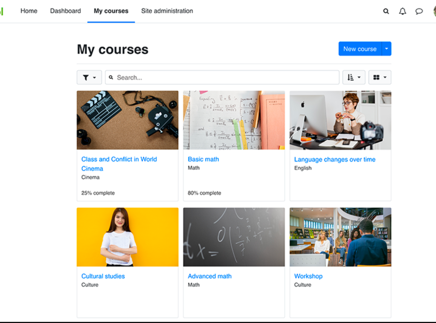Click the Advanced math chalkboard thumbnail

pos(234,237)
